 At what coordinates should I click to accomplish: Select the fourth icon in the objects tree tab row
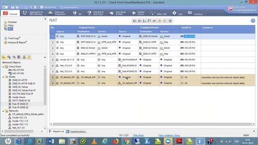(x=19, y=57)
